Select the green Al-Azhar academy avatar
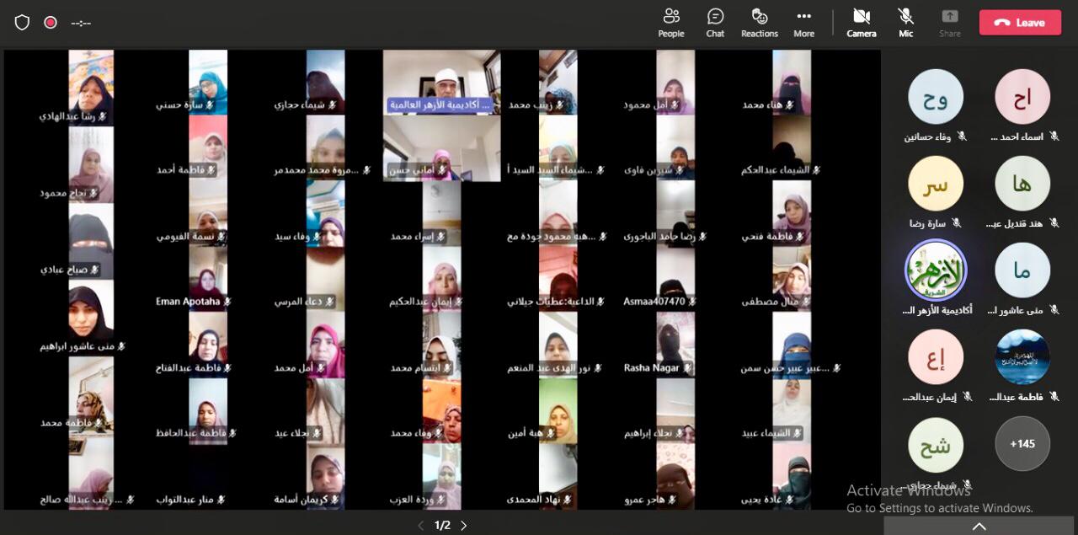 [936, 270]
